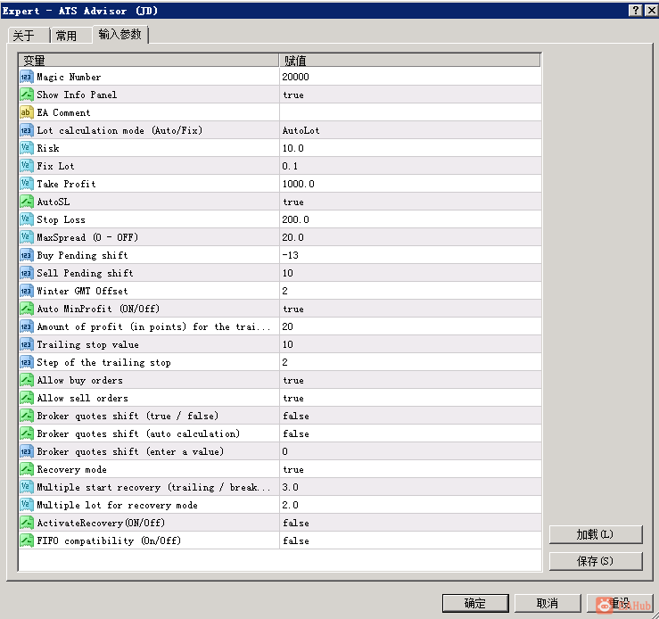Click the Recovery mode row icon
The image size is (659, 619).
[26, 469]
